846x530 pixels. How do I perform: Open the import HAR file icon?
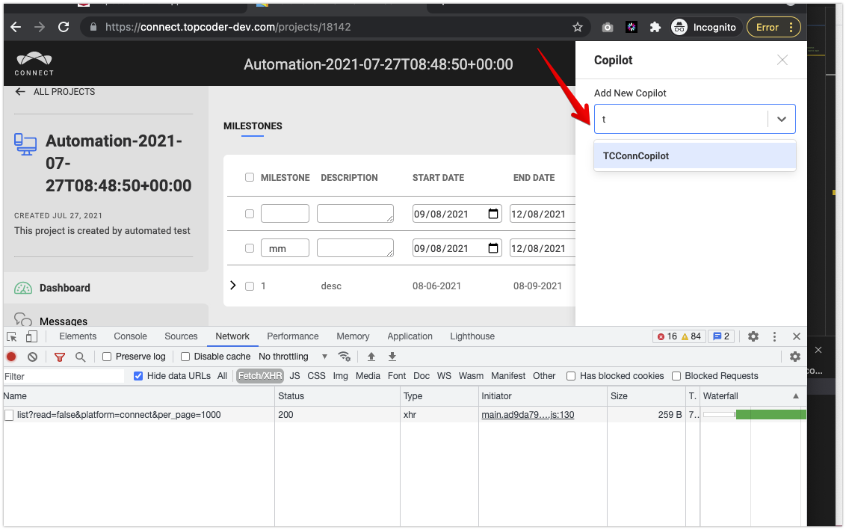click(x=371, y=357)
